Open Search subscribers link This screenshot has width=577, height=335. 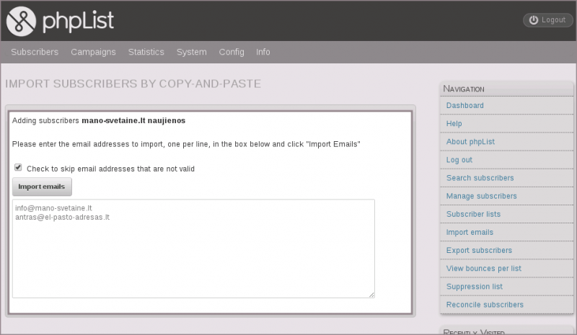480,178
